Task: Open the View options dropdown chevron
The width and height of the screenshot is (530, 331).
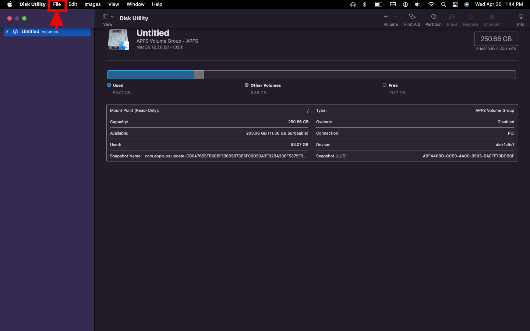Action: point(112,17)
